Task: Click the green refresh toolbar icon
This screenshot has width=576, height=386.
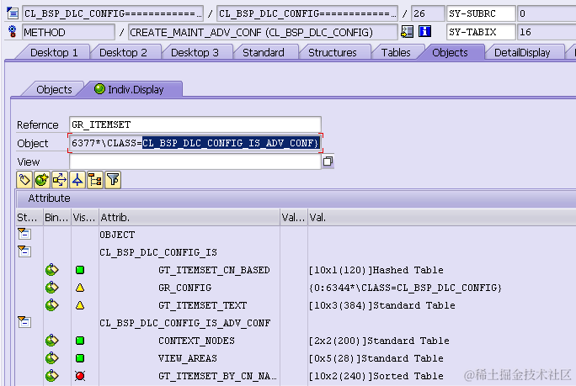Action: click(x=42, y=180)
